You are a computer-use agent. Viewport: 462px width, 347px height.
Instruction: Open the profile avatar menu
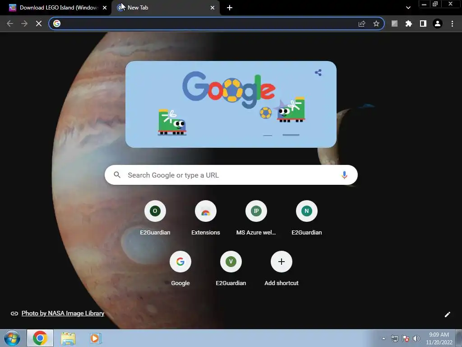click(x=438, y=23)
